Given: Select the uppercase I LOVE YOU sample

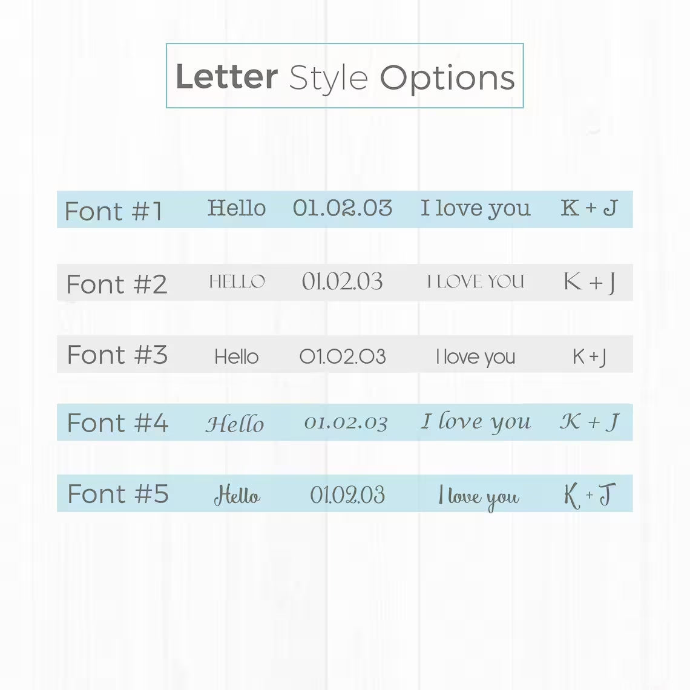Looking at the screenshot, I should point(475,281).
